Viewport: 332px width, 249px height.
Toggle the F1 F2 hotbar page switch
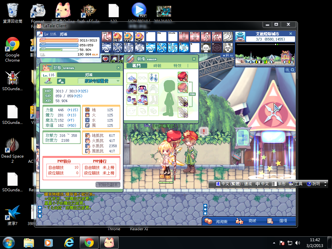coord(228,55)
